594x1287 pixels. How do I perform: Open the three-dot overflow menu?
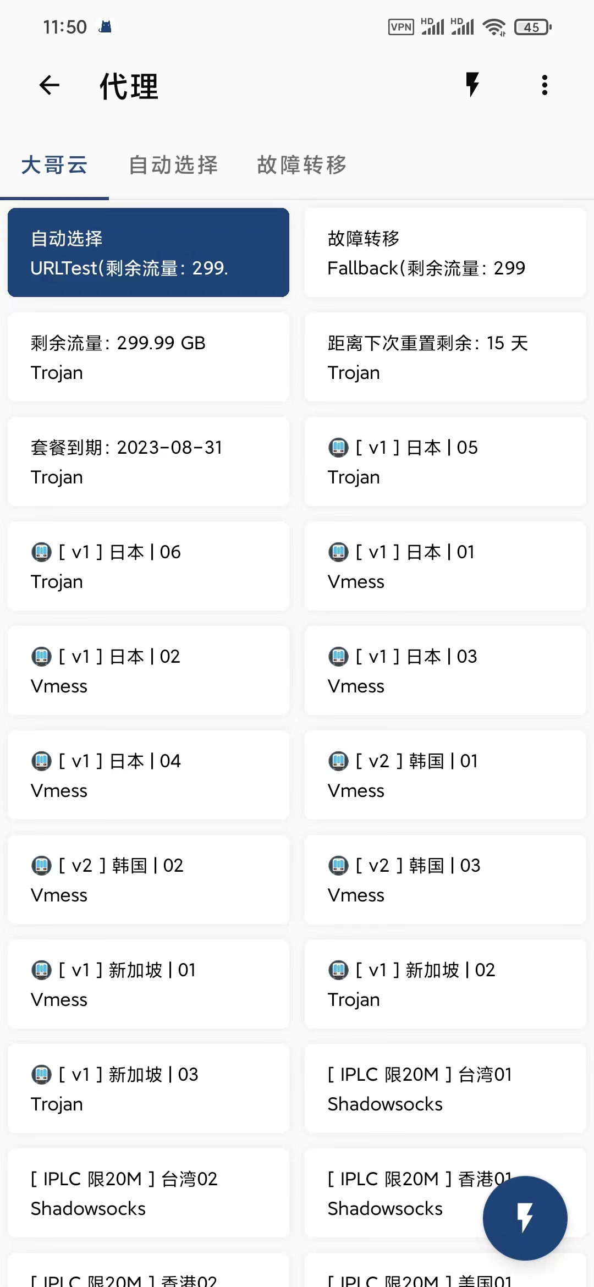(544, 85)
